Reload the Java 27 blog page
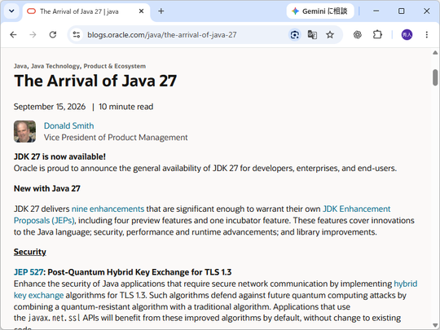The width and height of the screenshot is (440, 330). pyautogui.click(x=53, y=35)
